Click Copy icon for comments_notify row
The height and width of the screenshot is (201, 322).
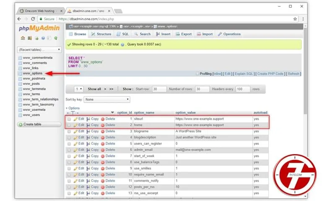tap(88, 181)
